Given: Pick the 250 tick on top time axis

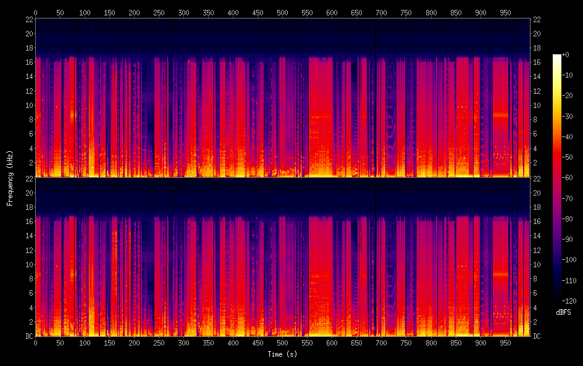Looking at the screenshot, I should point(159,12).
